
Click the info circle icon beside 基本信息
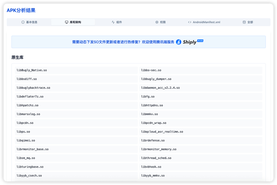coord(23,22)
